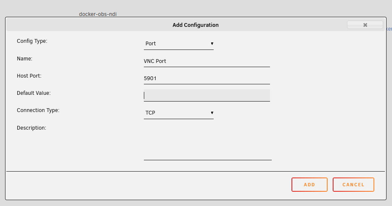Click the ADD button

point(310,185)
